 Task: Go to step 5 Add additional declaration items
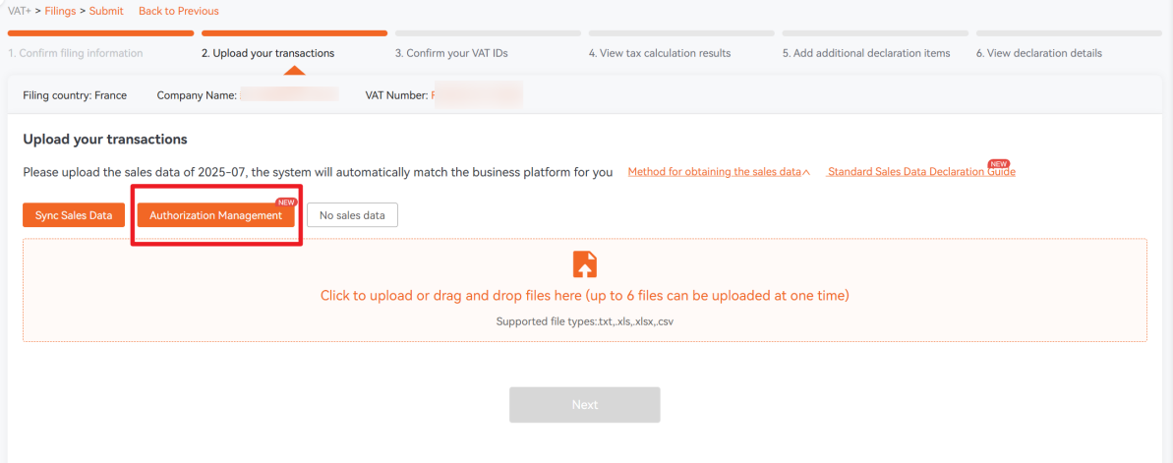tap(866, 53)
